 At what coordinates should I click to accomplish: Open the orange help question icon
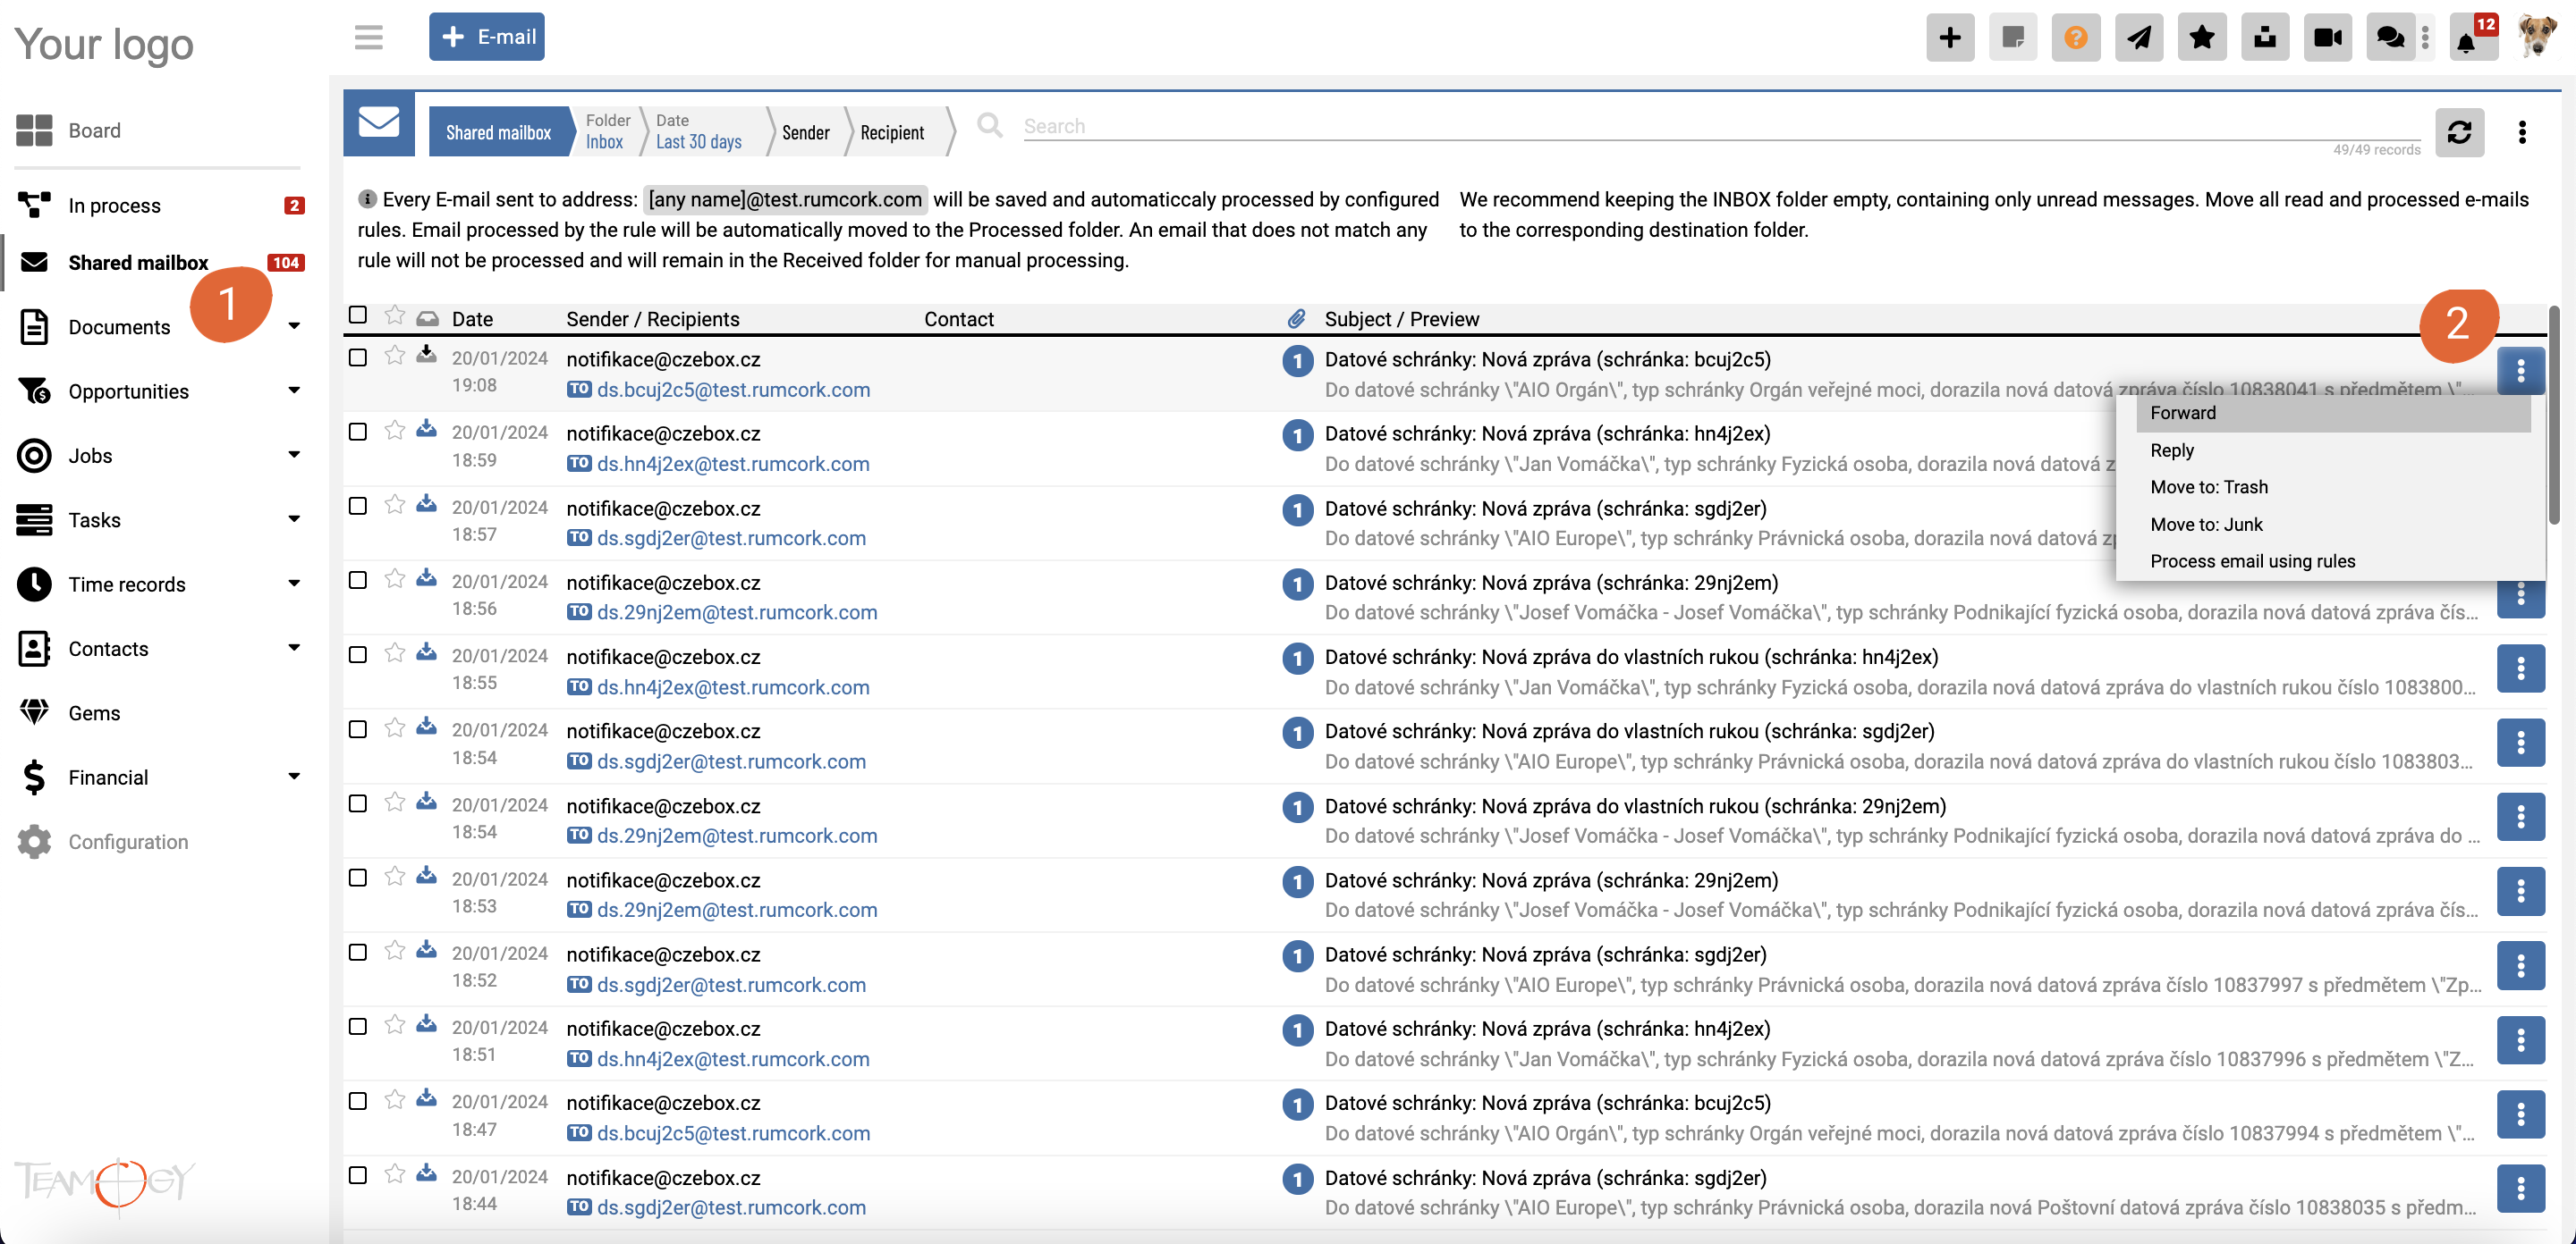pos(2075,38)
